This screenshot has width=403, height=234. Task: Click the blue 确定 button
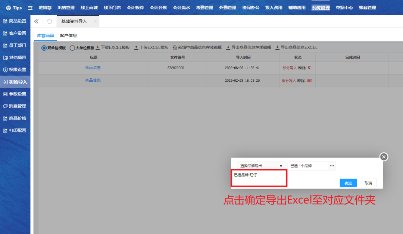click(348, 183)
